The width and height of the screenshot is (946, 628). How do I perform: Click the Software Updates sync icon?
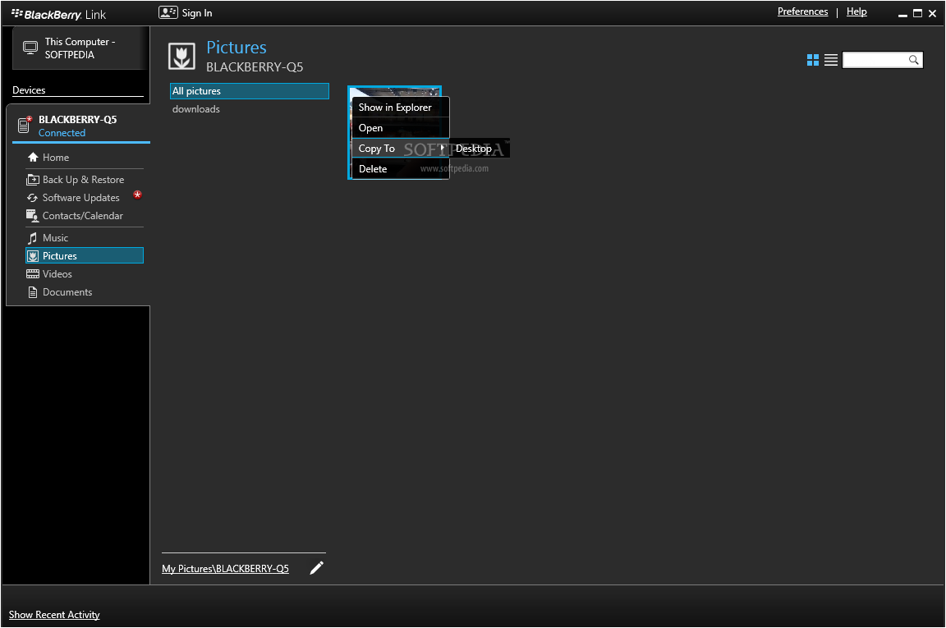click(x=33, y=198)
